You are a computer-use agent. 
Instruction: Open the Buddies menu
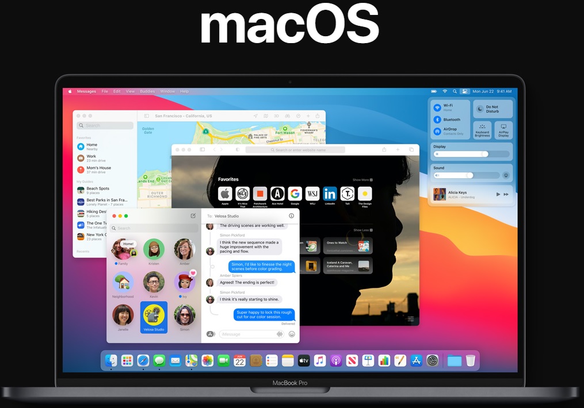point(147,91)
